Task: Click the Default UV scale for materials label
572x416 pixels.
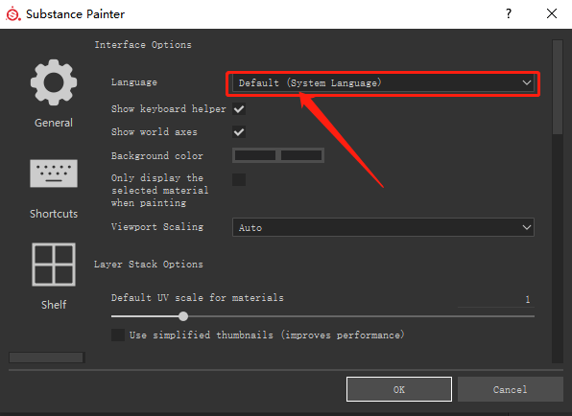Action: point(198,298)
